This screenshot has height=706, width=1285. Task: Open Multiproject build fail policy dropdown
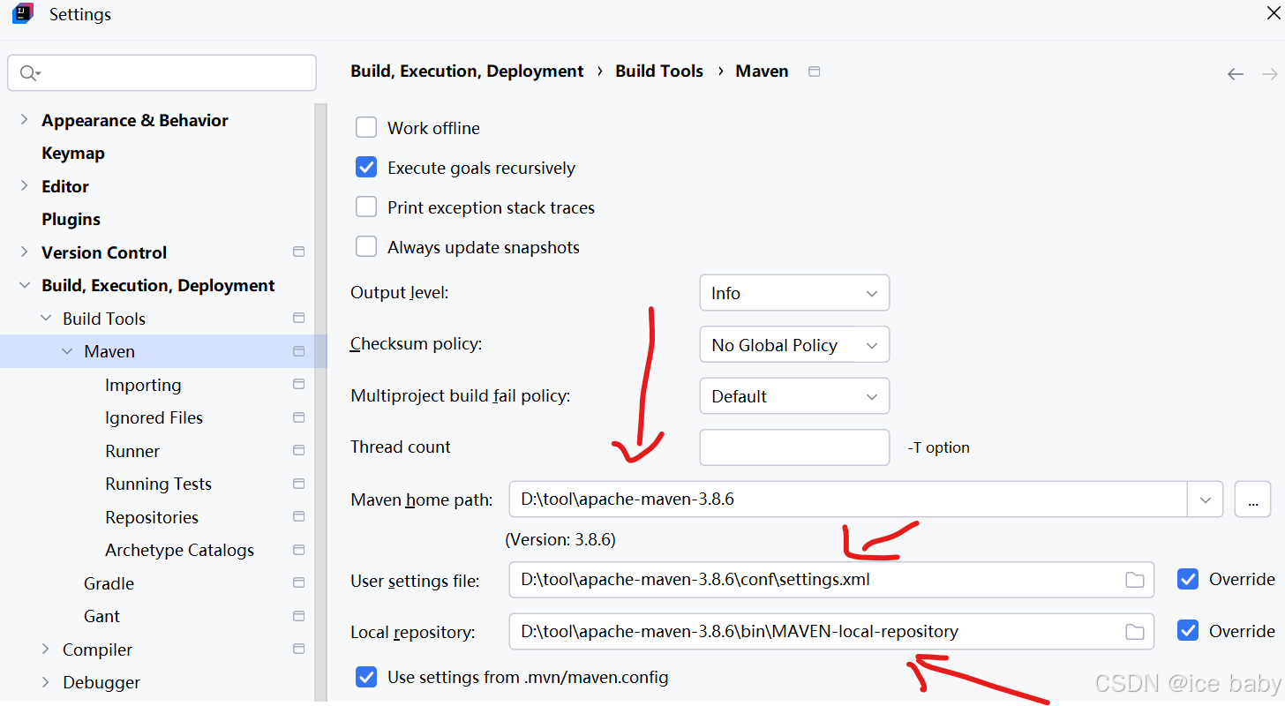pyautogui.click(x=794, y=396)
